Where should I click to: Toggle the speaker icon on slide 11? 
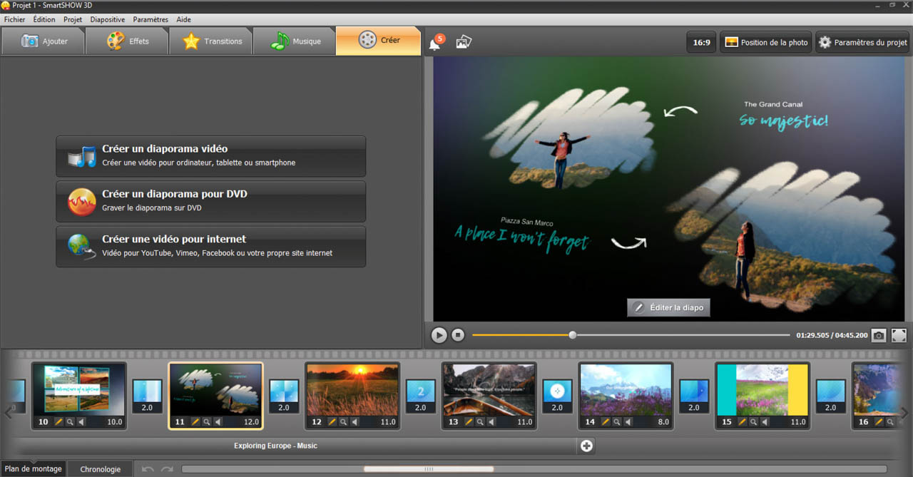point(218,422)
